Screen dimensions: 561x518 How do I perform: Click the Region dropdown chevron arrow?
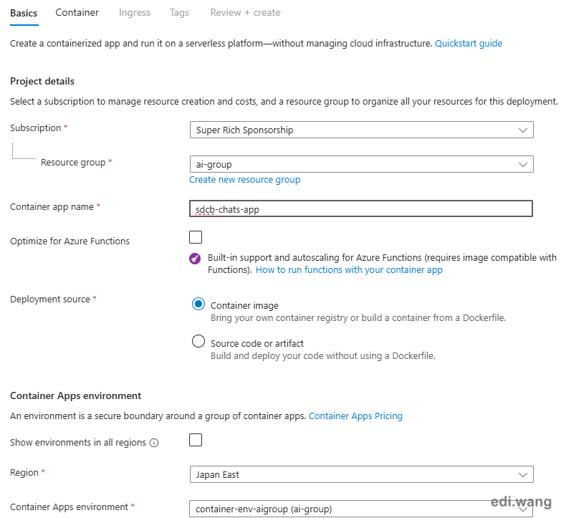point(523,475)
